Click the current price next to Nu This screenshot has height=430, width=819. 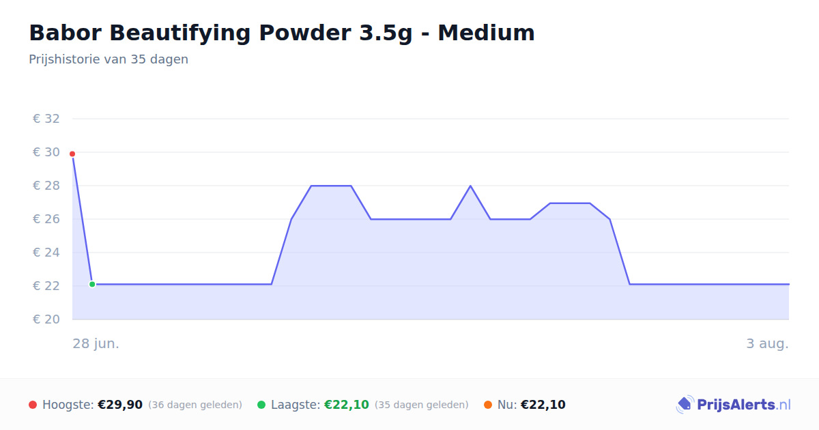pyautogui.click(x=543, y=405)
